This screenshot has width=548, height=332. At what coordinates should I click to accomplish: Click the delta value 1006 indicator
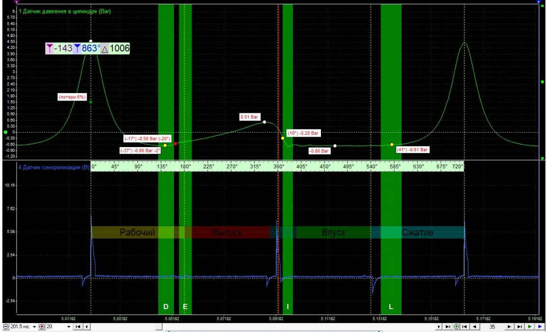pyautogui.click(x=116, y=48)
